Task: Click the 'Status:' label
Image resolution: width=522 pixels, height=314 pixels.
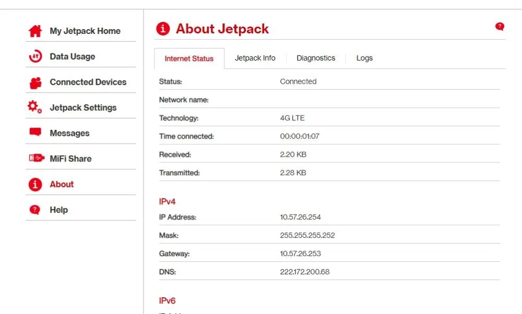Action: 171,82
